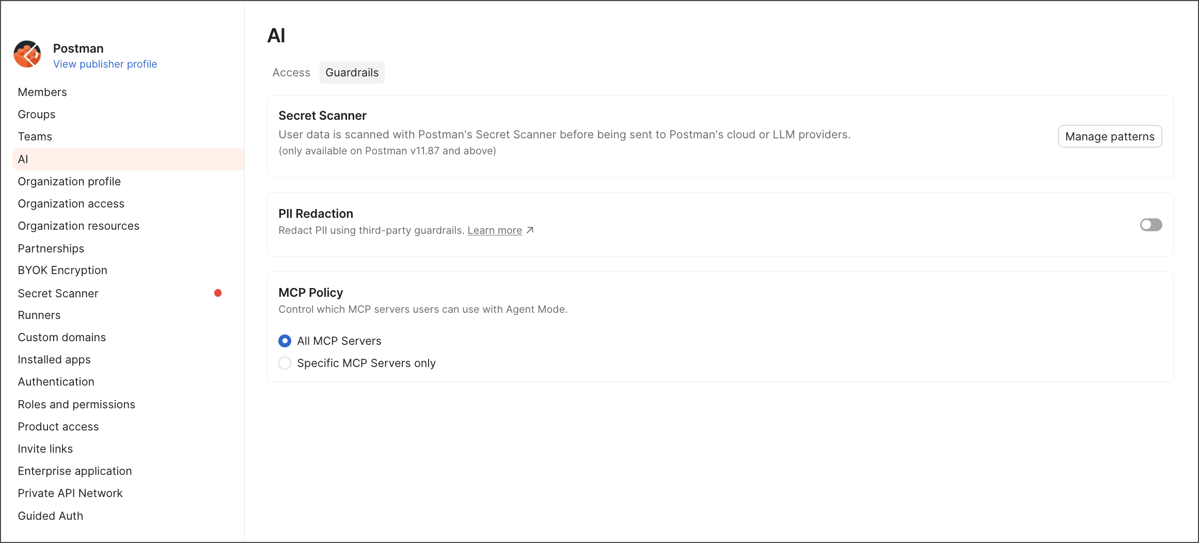The image size is (1199, 543).
Task: Select the All MCP Servers radio button
Action: (x=285, y=341)
